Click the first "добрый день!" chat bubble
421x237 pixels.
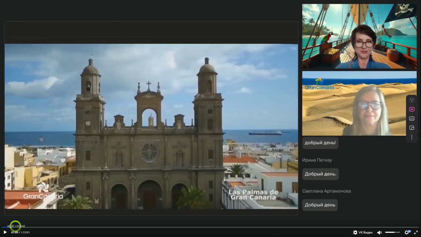tap(320, 143)
